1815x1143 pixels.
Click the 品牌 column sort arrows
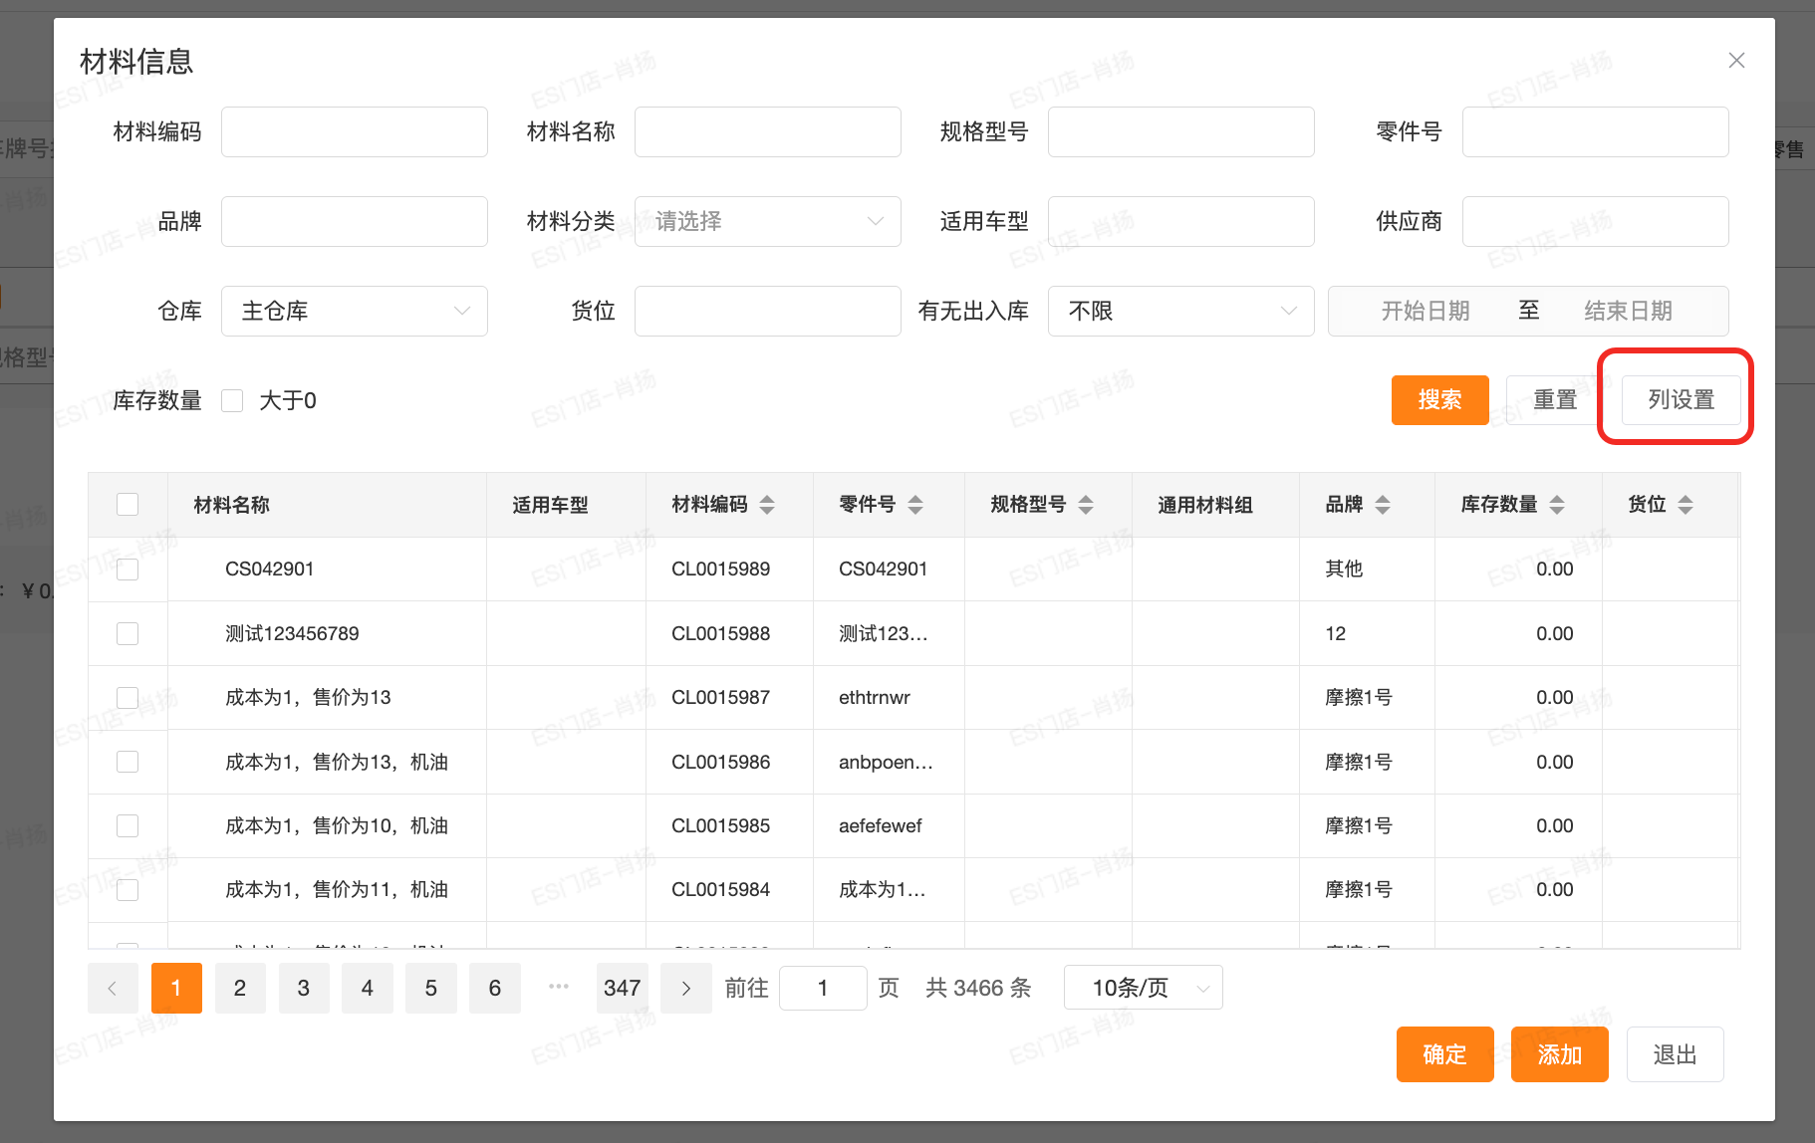(1382, 505)
